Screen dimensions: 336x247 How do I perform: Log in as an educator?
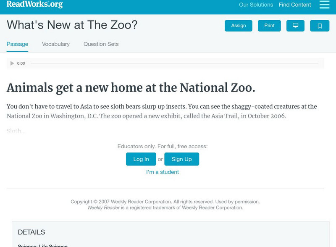coord(141,159)
